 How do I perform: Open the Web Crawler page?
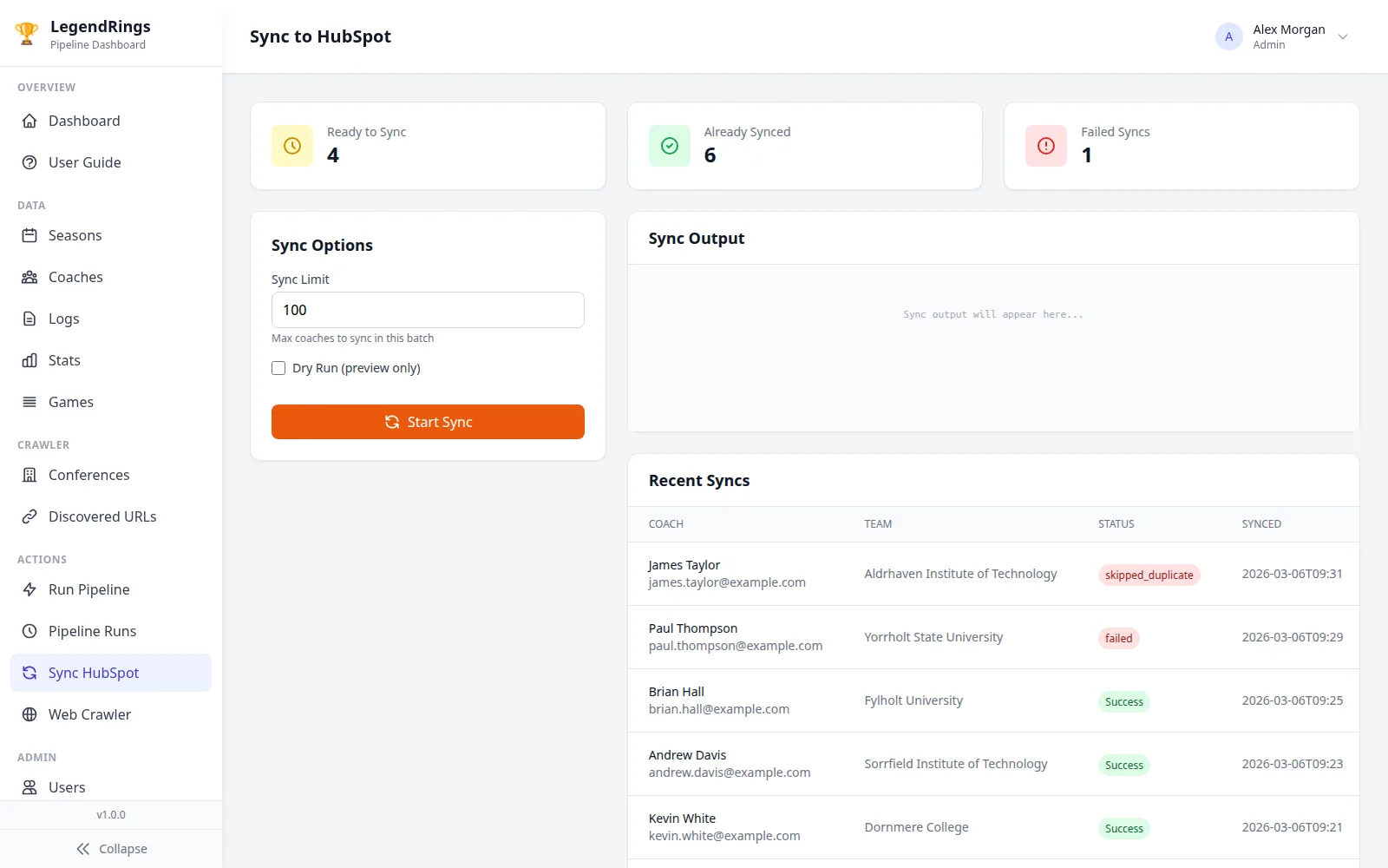[111, 714]
